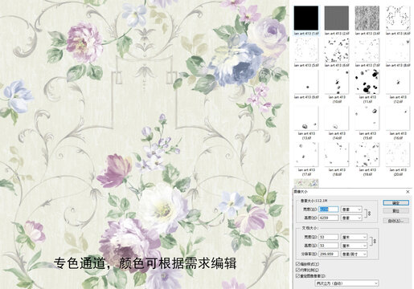Select channel file lan art 413 (6 thumbnail
This screenshot has width=414, height=289.
(x=337, y=50)
